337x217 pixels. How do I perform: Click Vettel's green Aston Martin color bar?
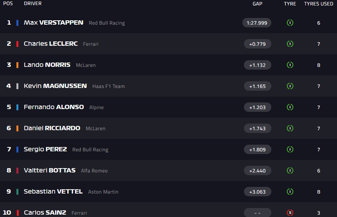pos(18,192)
